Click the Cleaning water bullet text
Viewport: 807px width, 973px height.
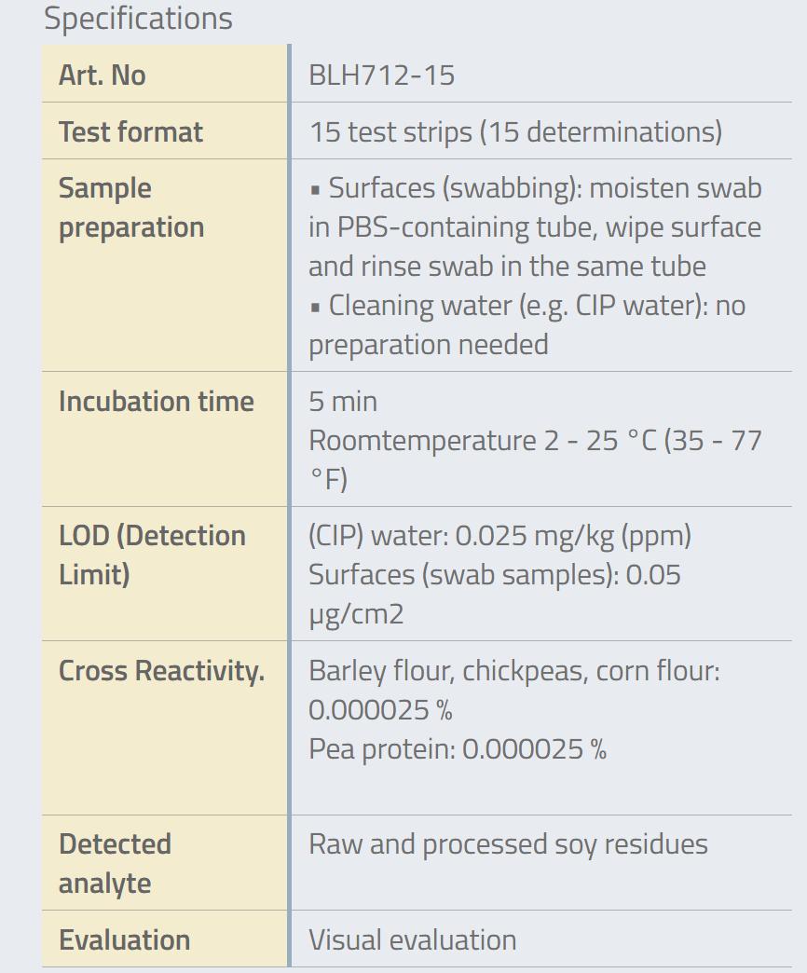pyautogui.click(x=527, y=324)
